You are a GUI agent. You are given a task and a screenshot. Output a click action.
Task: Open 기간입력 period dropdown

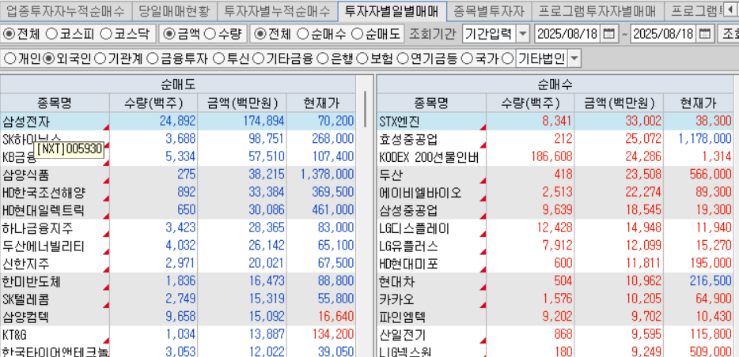tap(523, 34)
